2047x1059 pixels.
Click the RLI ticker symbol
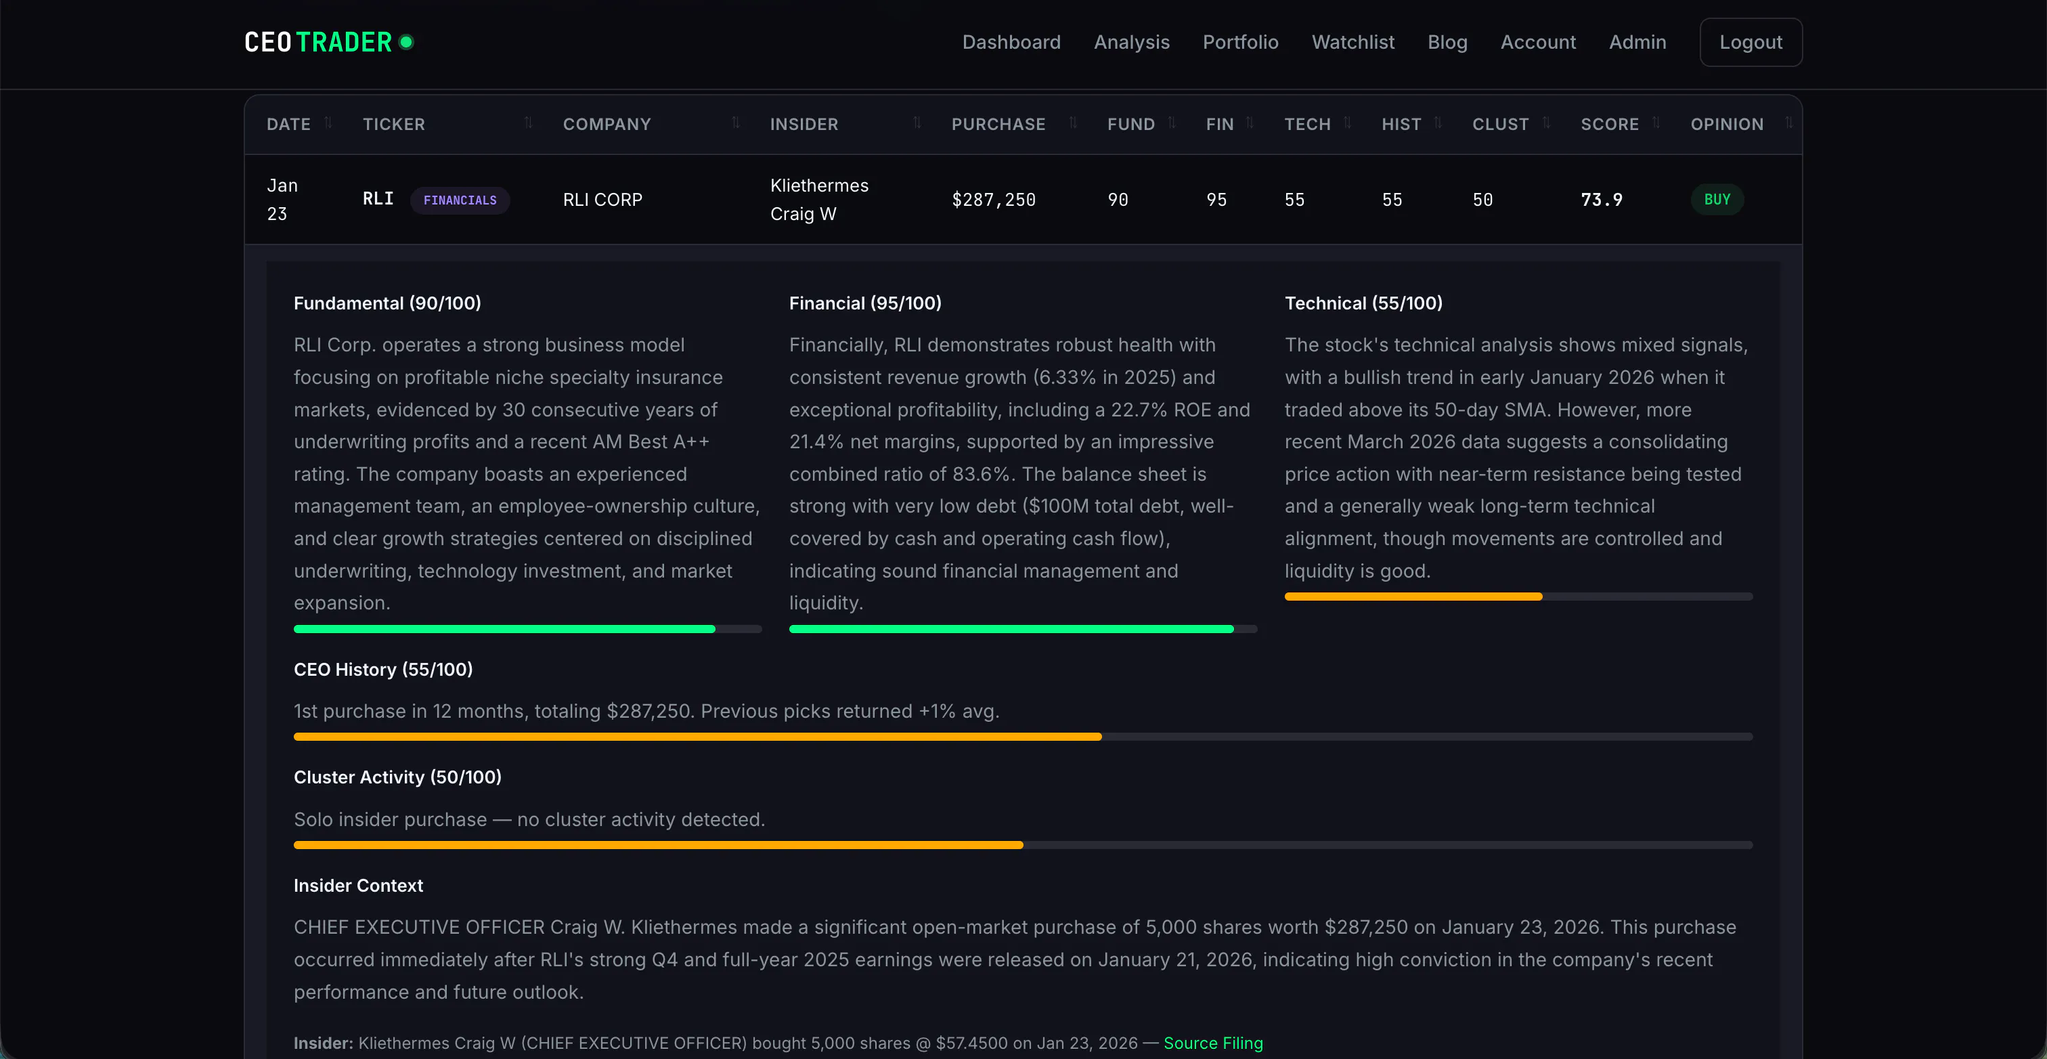[x=378, y=199]
